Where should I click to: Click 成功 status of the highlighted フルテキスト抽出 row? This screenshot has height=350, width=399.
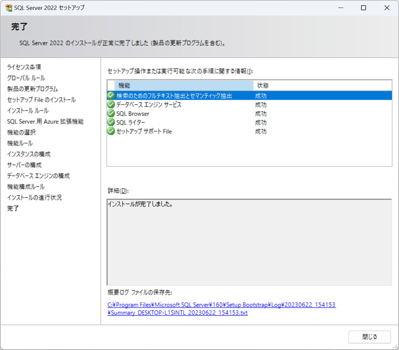coord(261,96)
